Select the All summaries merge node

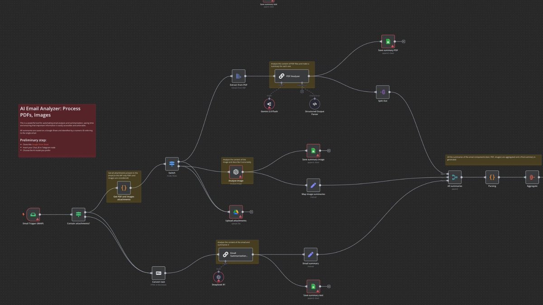454,178
